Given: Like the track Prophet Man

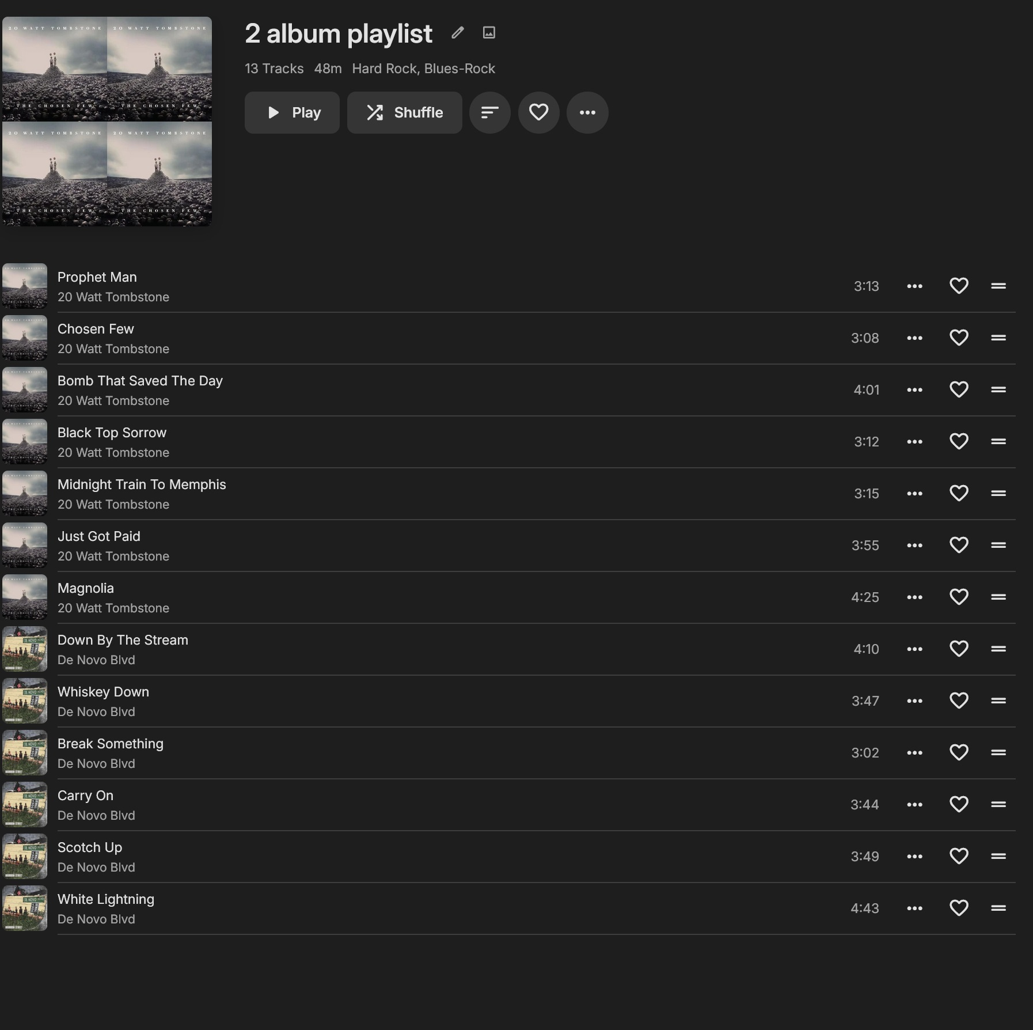Looking at the screenshot, I should coord(959,286).
